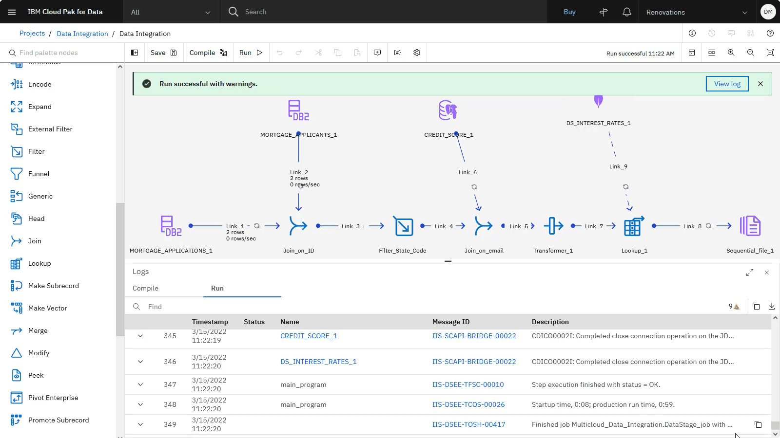Select the Join_on_email stage node
Image resolution: width=780 pixels, height=438 pixels.
(484, 226)
